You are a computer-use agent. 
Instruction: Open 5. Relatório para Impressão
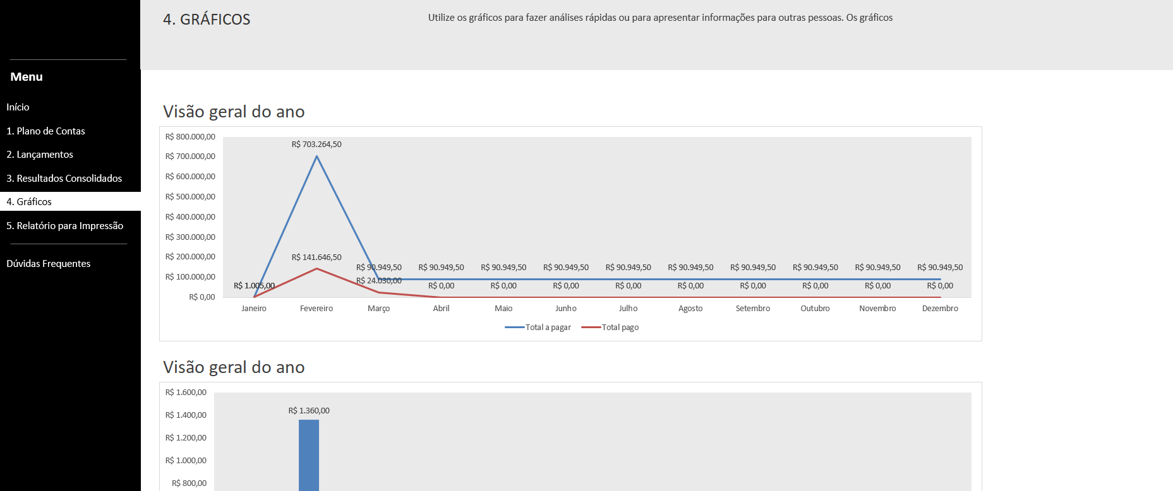click(x=64, y=226)
